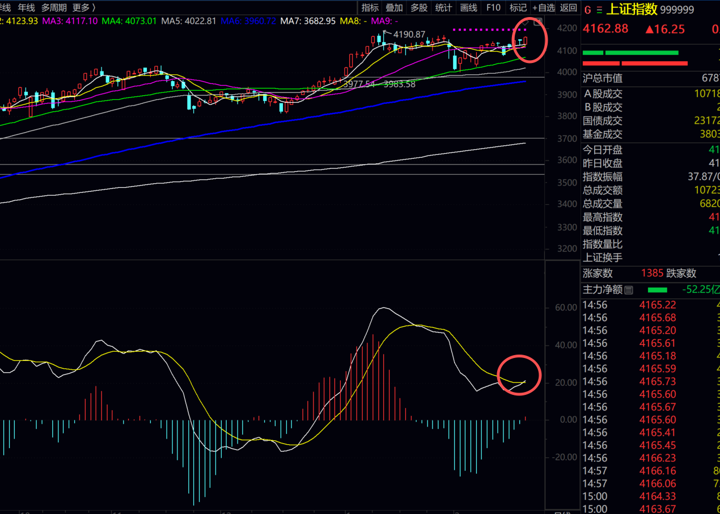Viewport: 720px width, 514px height.
Task: Click the diamond marker icon near chart top
Action: [526, 22]
